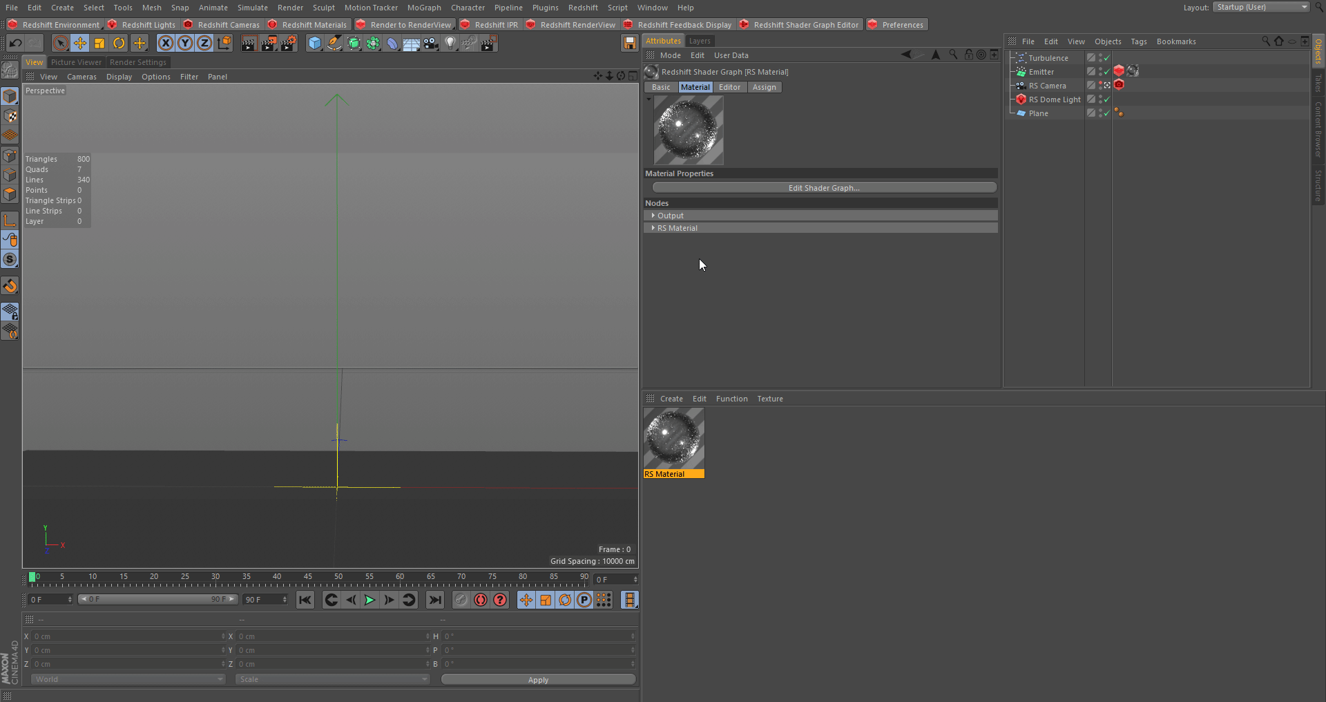This screenshot has height=702, width=1326.
Task: Open the MoGraph menu
Action: pos(424,8)
